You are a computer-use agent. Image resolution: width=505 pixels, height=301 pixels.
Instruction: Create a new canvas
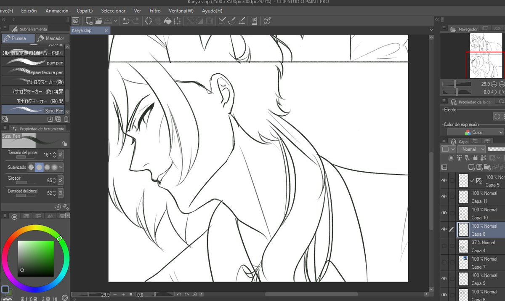(89, 21)
